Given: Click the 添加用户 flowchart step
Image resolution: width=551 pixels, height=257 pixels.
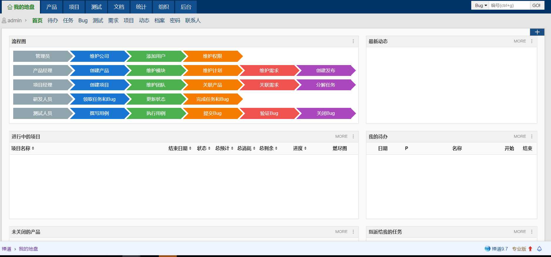Looking at the screenshot, I should tap(156, 56).
